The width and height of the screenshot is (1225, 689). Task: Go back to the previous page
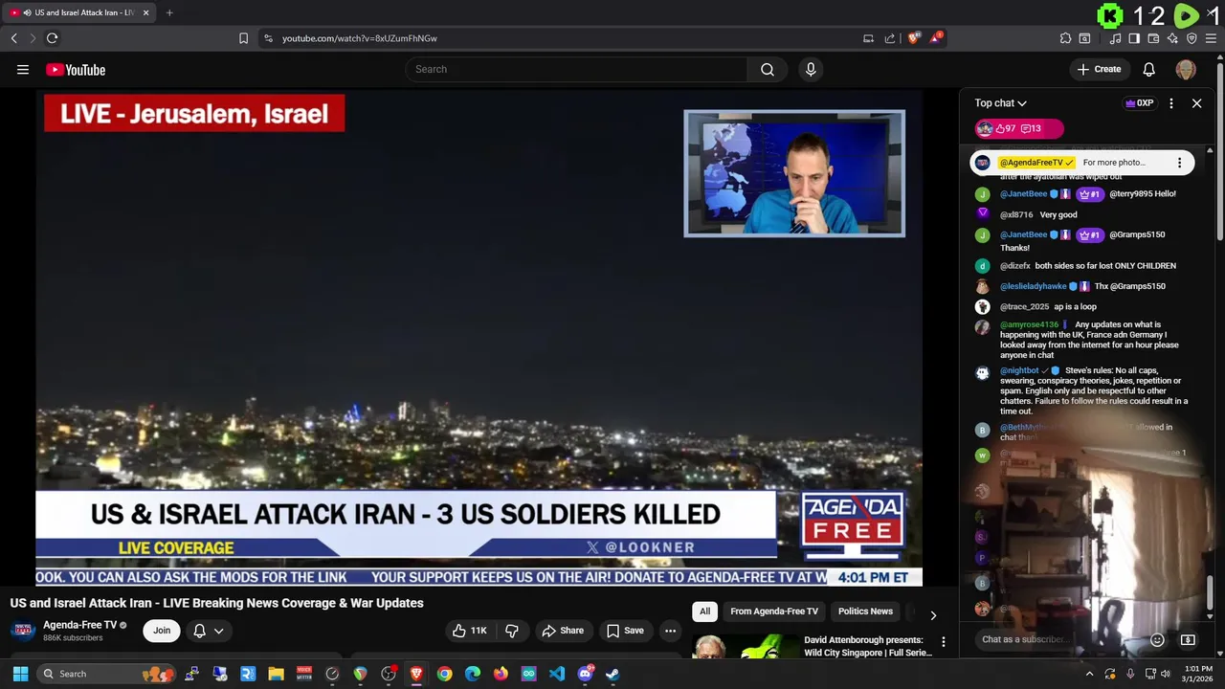13,38
